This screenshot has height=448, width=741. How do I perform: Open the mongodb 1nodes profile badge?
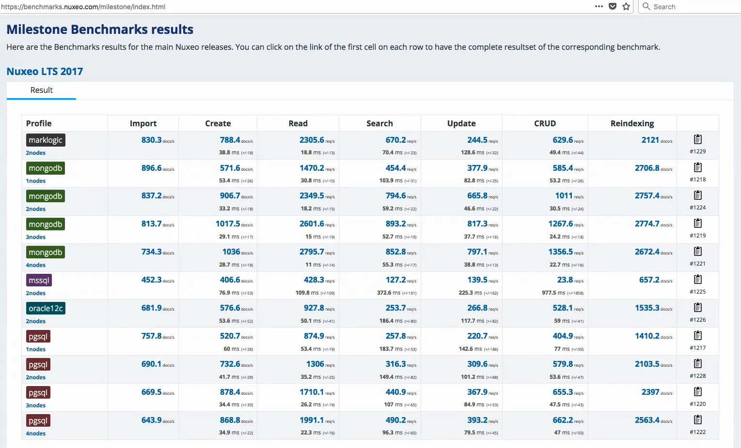(46, 168)
